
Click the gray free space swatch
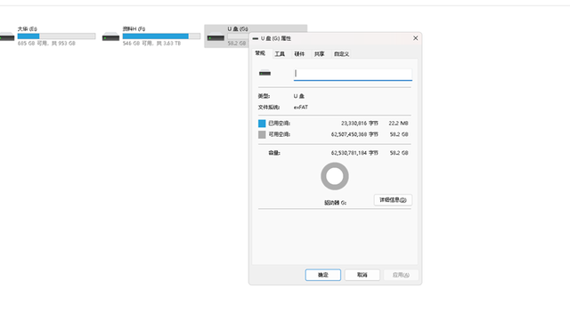click(x=262, y=135)
